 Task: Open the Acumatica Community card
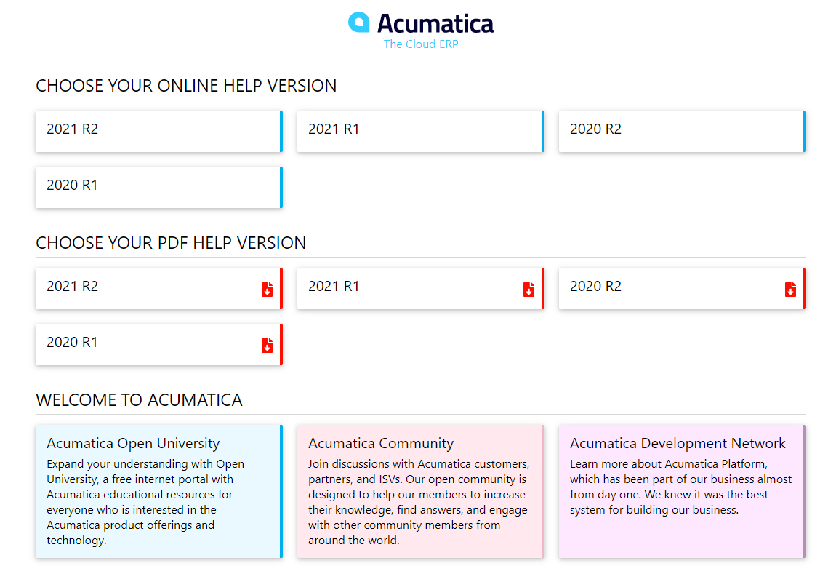(x=421, y=491)
